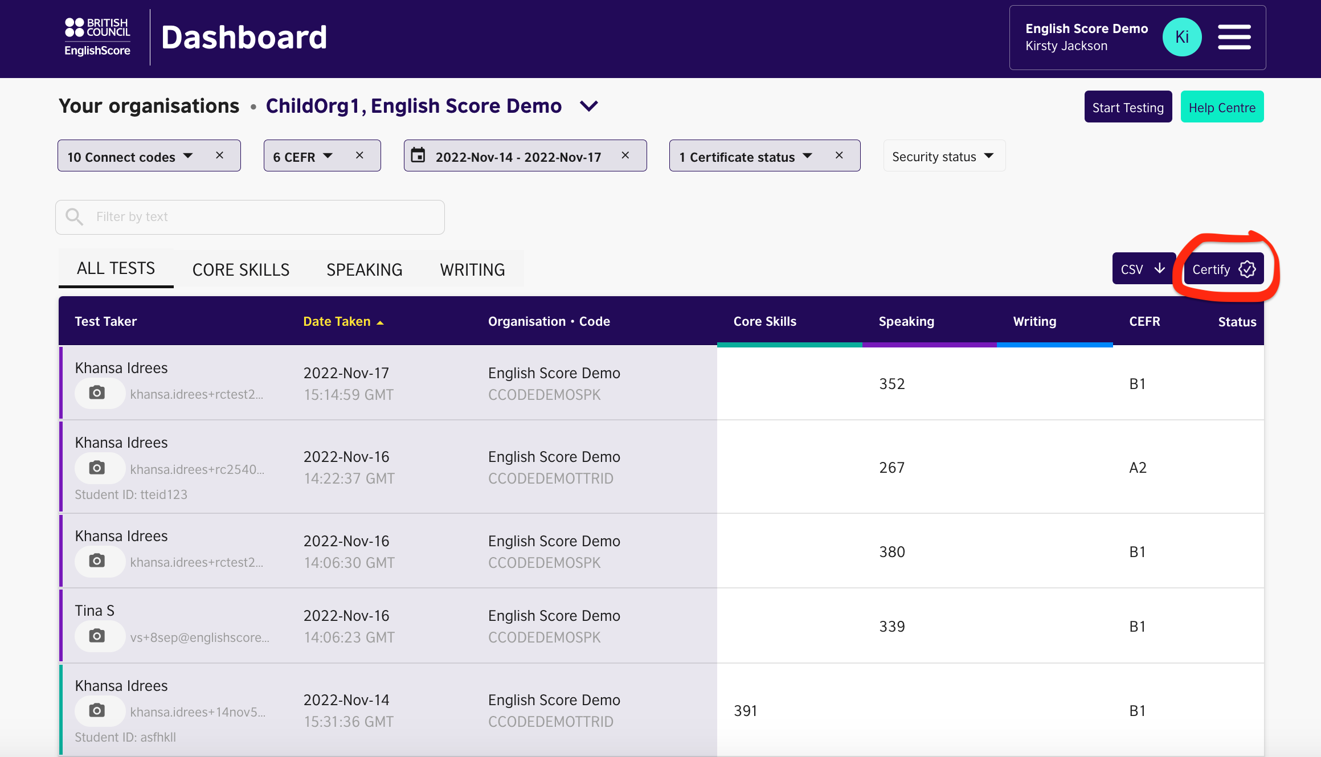
Task: Open the Help Centre
Action: (x=1222, y=107)
